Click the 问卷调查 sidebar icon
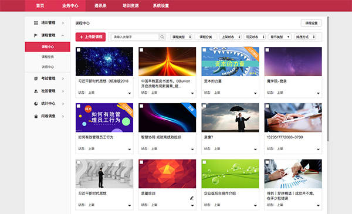The height and width of the screenshot is (214, 352). click(x=36, y=116)
